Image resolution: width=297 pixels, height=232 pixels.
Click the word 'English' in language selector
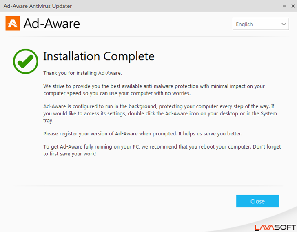tap(244, 24)
